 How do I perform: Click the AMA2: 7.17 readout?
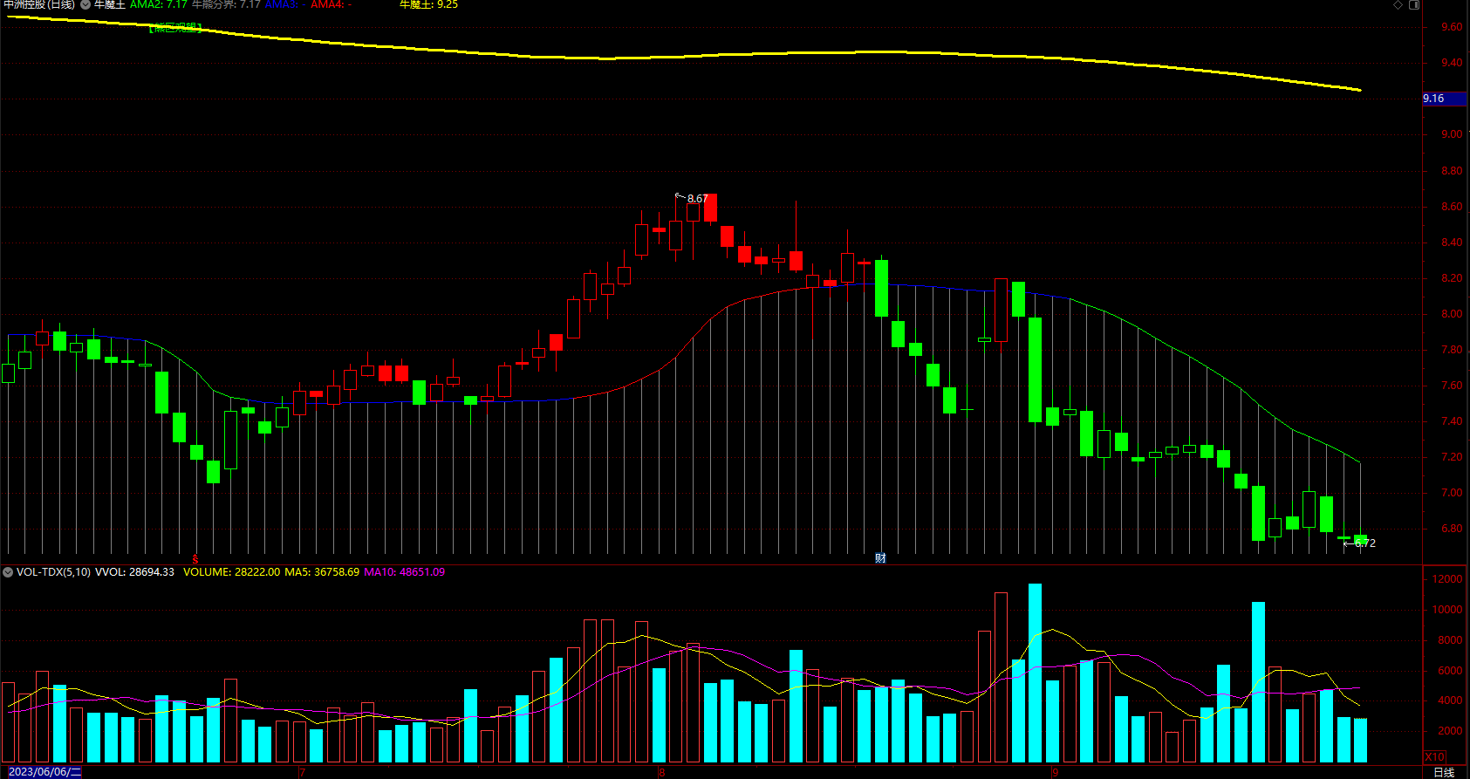(159, 4)
